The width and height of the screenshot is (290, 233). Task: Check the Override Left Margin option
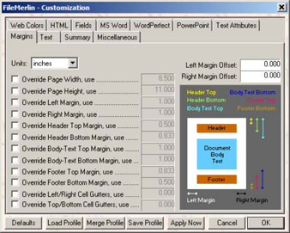click(x=15, y=103)
